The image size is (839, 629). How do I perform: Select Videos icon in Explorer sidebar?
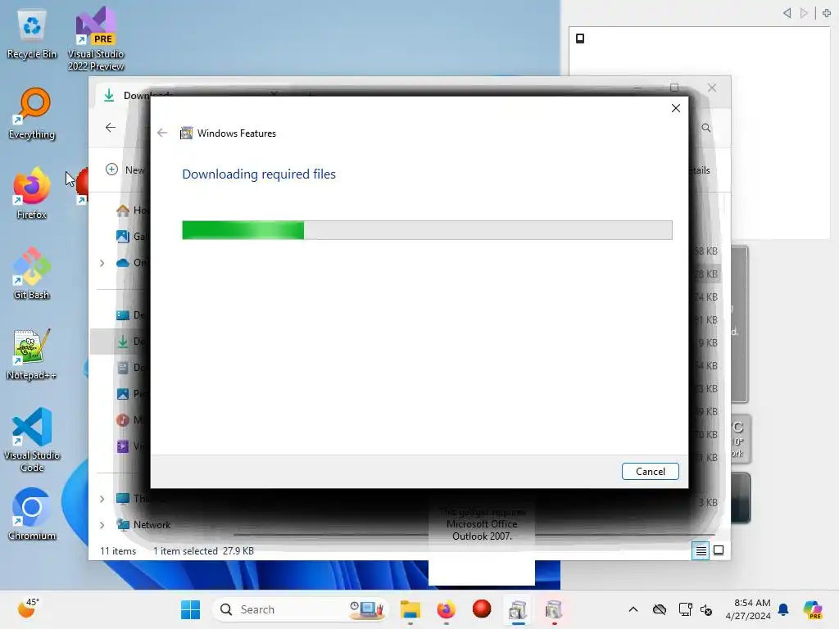[x=123, y=446]
